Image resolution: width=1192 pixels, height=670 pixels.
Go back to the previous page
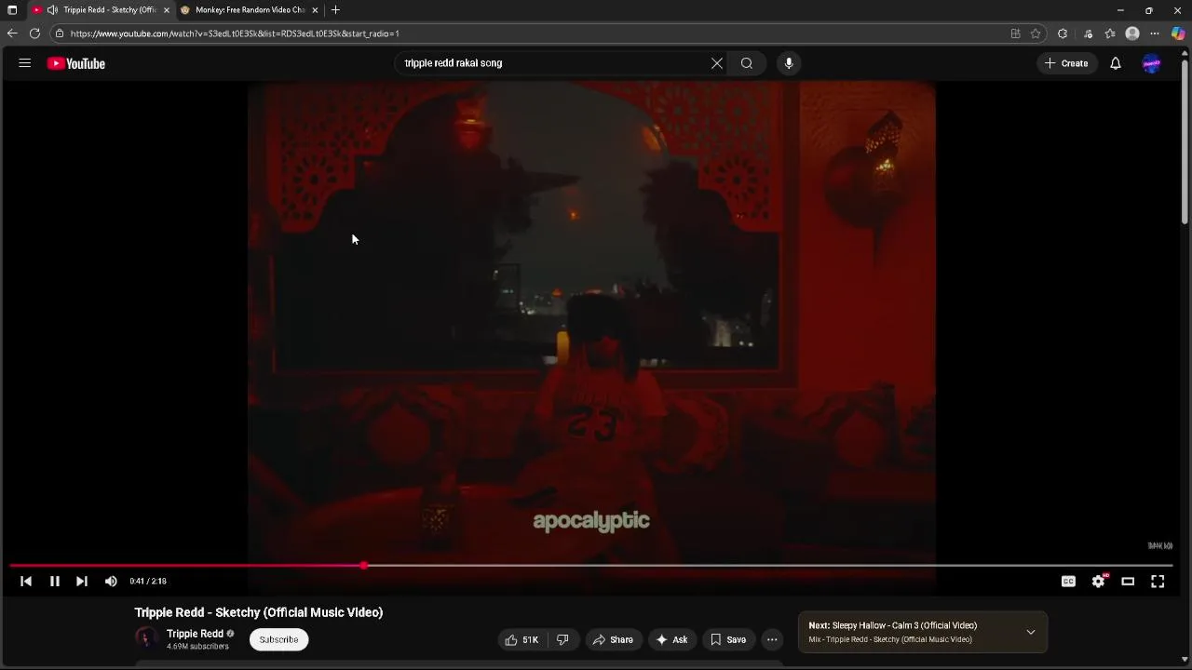[12, 33]
